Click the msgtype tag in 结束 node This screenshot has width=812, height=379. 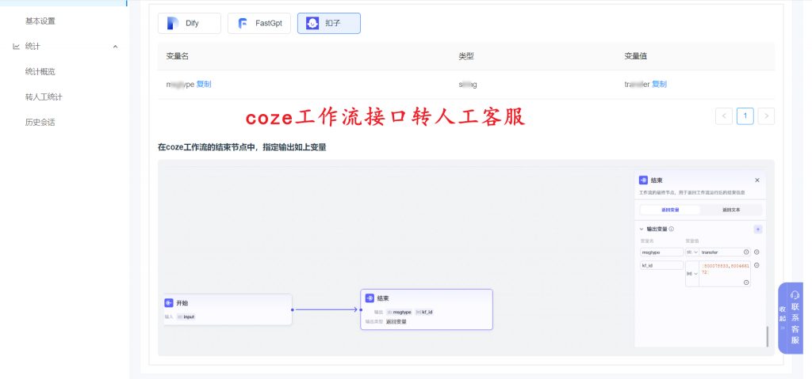tap(399, 312)
